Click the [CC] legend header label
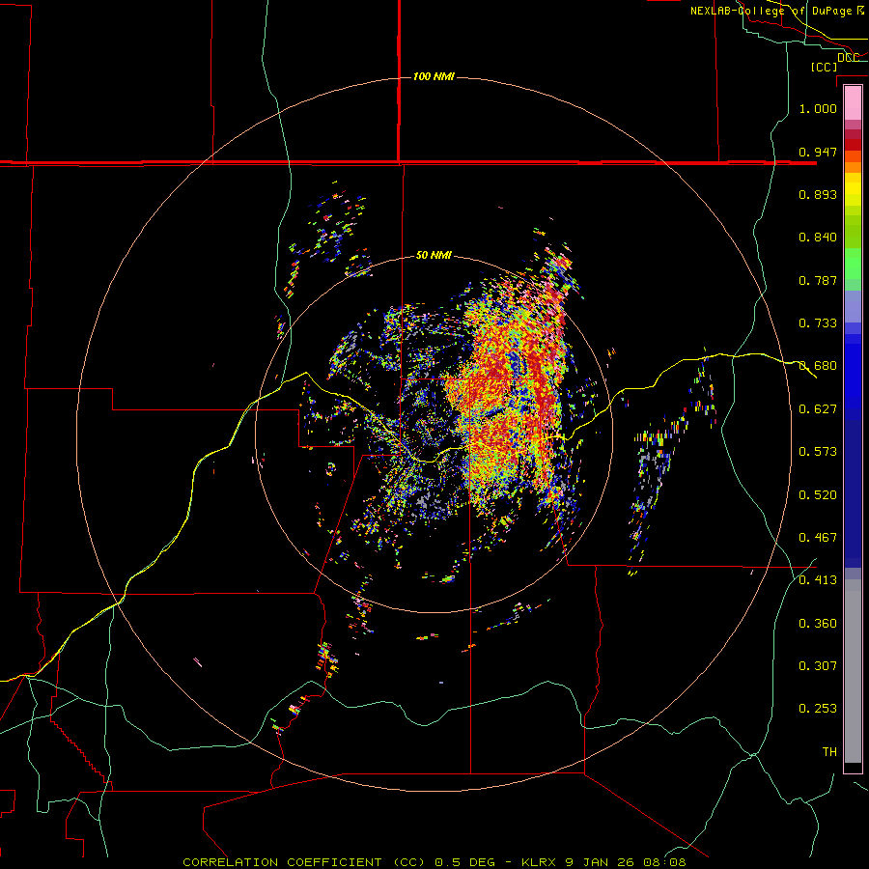869x869 pixels. click(x=824, y=67)
